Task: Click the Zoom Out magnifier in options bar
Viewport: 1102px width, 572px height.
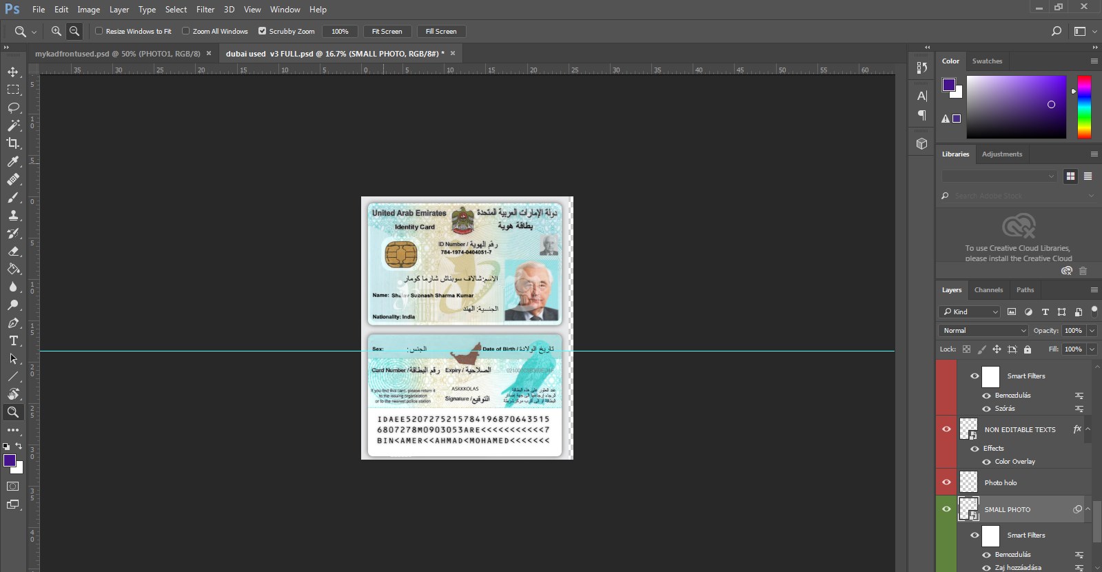Action: point(74,31)
